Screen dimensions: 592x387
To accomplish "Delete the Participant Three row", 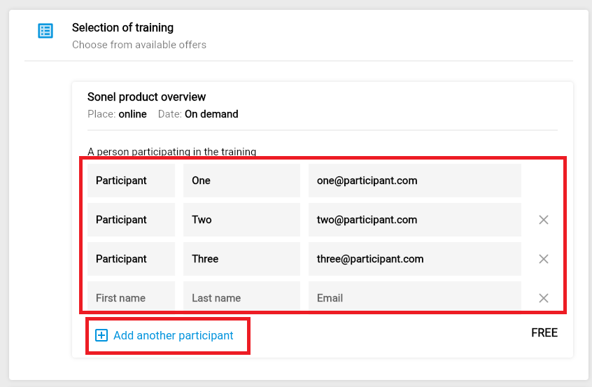I will point(543,259).
